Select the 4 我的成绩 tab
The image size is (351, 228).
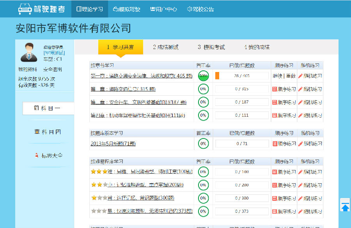257,47
